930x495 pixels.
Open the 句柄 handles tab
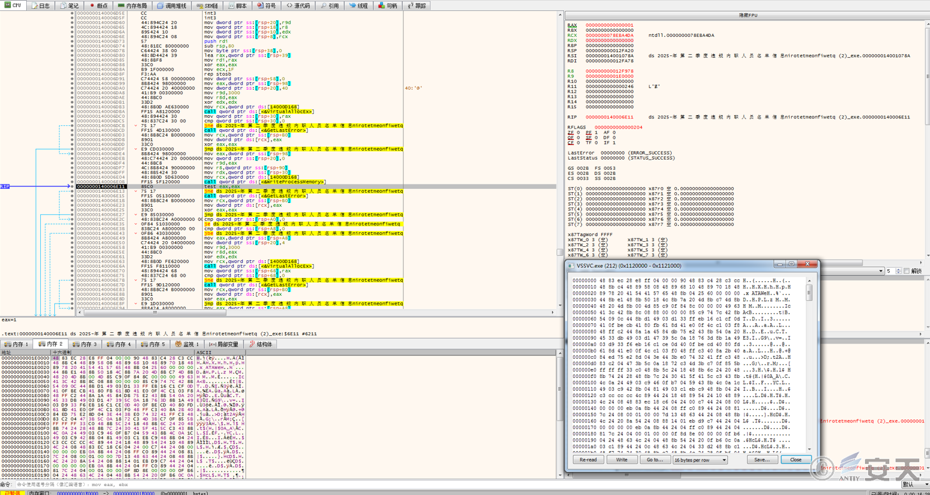(x=388, y=6)
